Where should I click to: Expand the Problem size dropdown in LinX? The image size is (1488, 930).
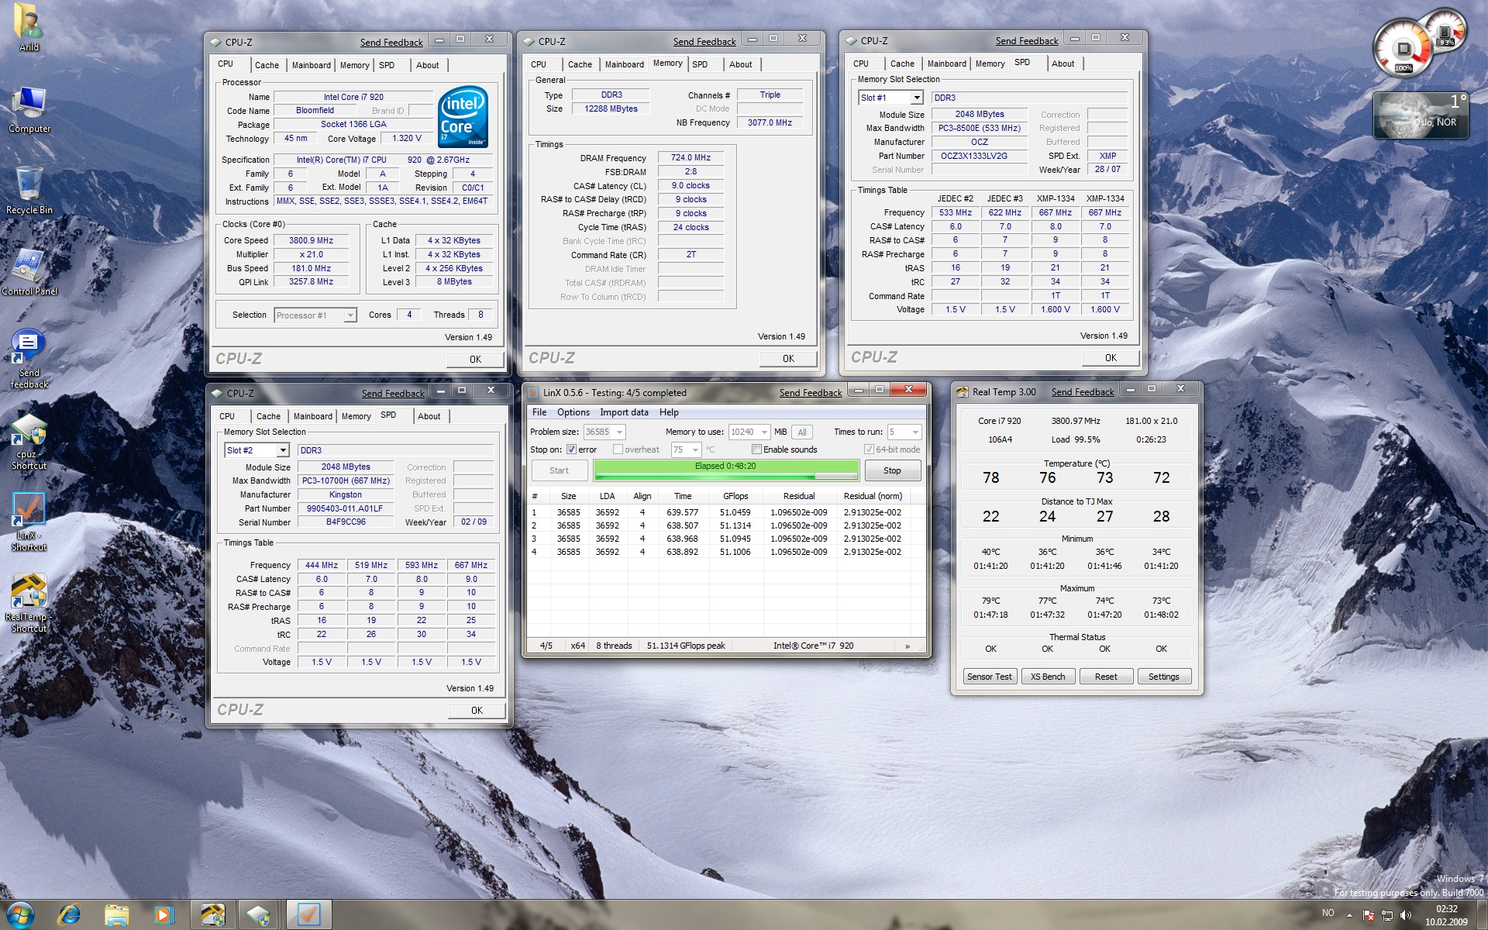pos(619,432)
